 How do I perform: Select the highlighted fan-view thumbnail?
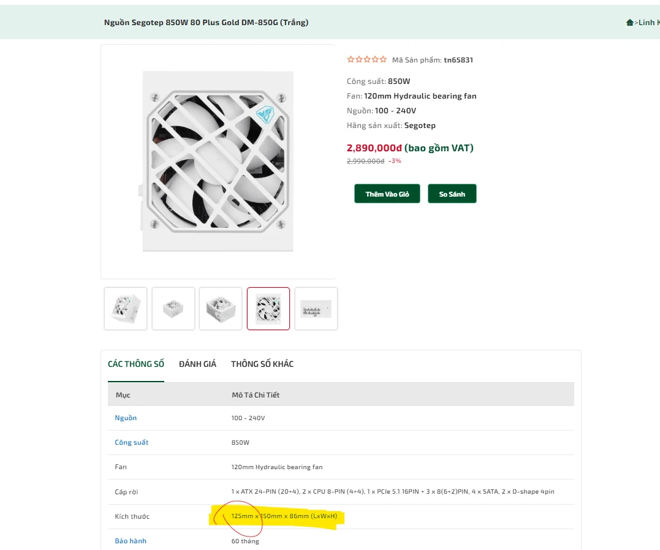(268, 309)
